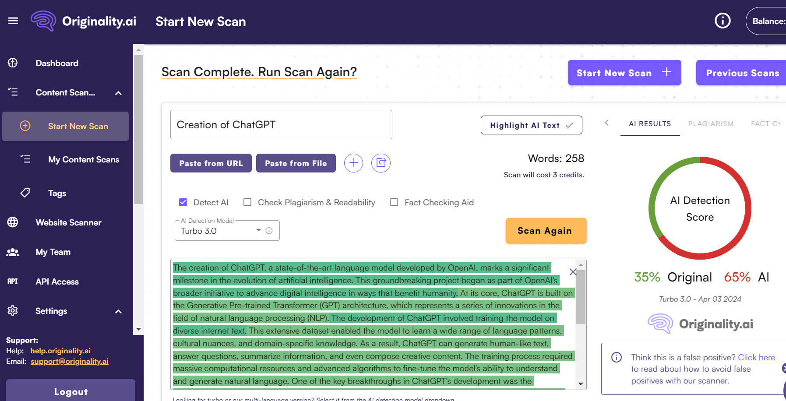Collapse the Content Scan sidebar section
This screenshot has width=786, height=401.
click(118, 93)
